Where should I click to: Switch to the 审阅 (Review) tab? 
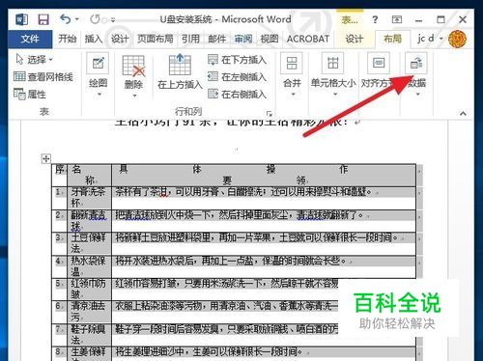243,39
